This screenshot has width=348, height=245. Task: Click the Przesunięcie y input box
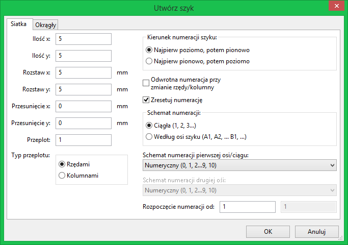pyautogui.click(x=84, y=123)
